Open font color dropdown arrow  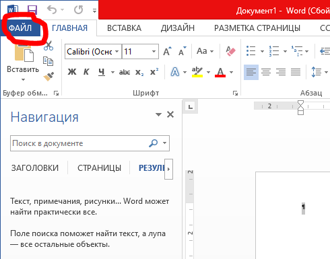(x=231, y=73)
